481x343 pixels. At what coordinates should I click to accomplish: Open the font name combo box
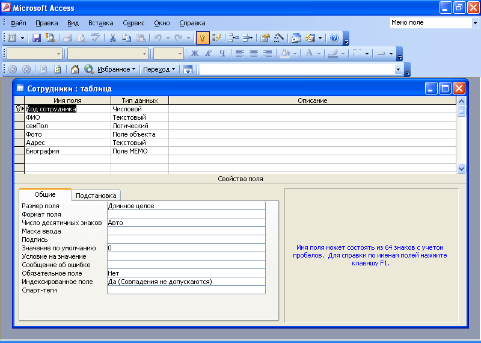coord(108,54)
